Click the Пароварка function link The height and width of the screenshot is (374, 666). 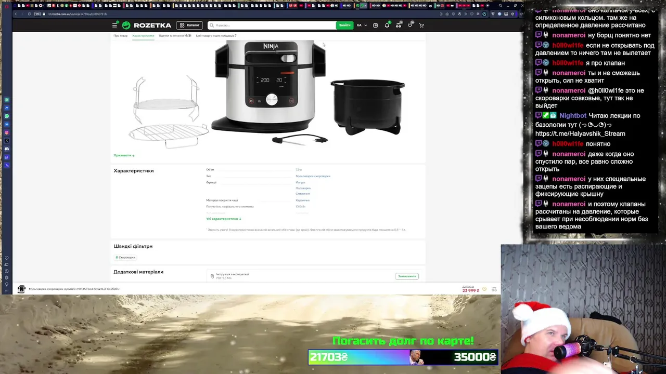(303, 188)
